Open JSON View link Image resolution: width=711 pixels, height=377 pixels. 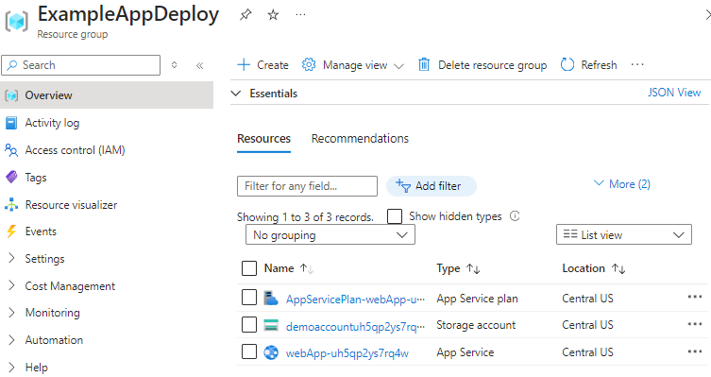[x=674, y=93]
